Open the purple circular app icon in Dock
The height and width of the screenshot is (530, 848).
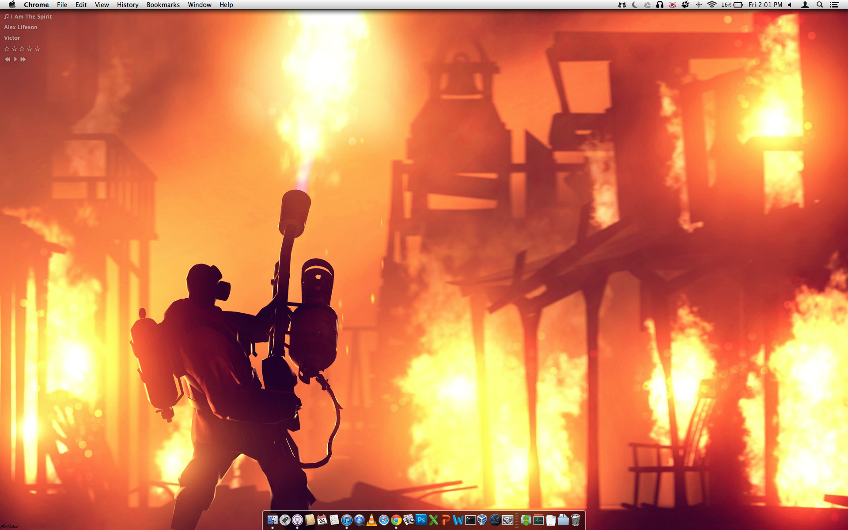click(297, 520)
